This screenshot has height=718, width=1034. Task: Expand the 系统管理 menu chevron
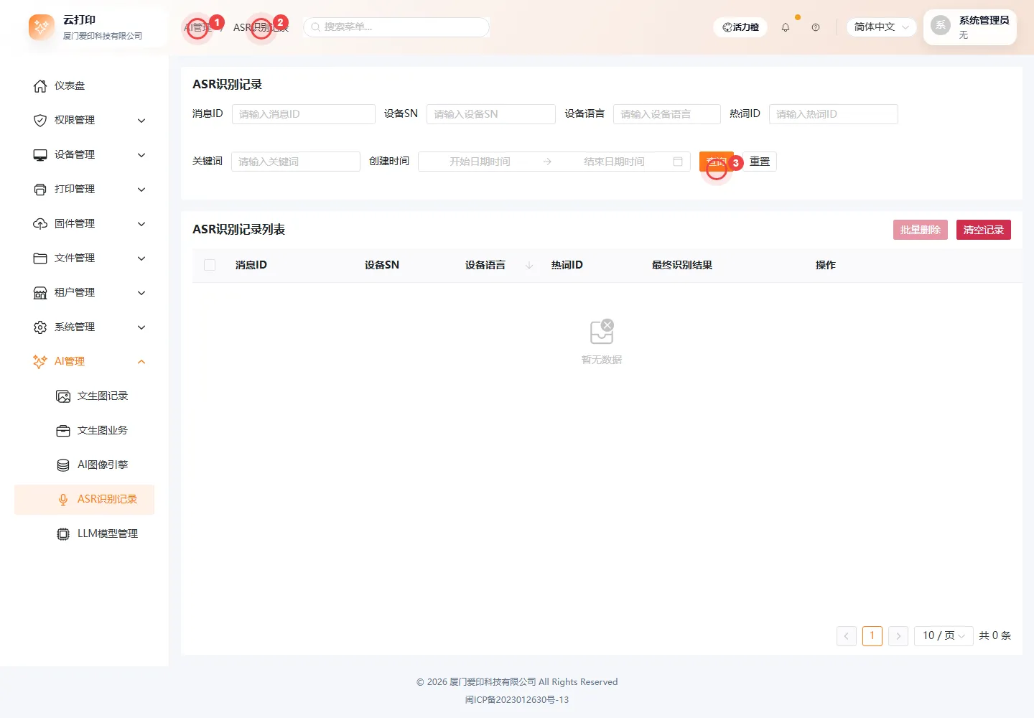141,327
